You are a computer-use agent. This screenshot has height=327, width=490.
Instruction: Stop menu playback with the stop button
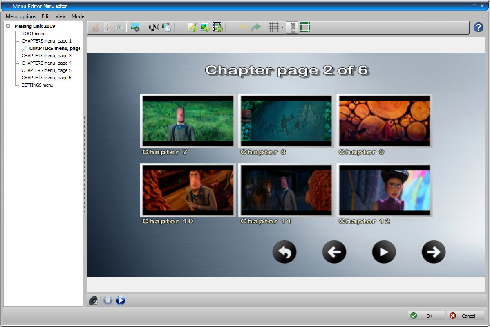tap(108, 300)
